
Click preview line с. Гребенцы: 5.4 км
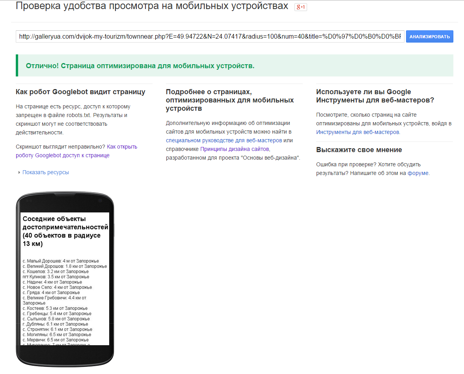[x=57, y=314]
